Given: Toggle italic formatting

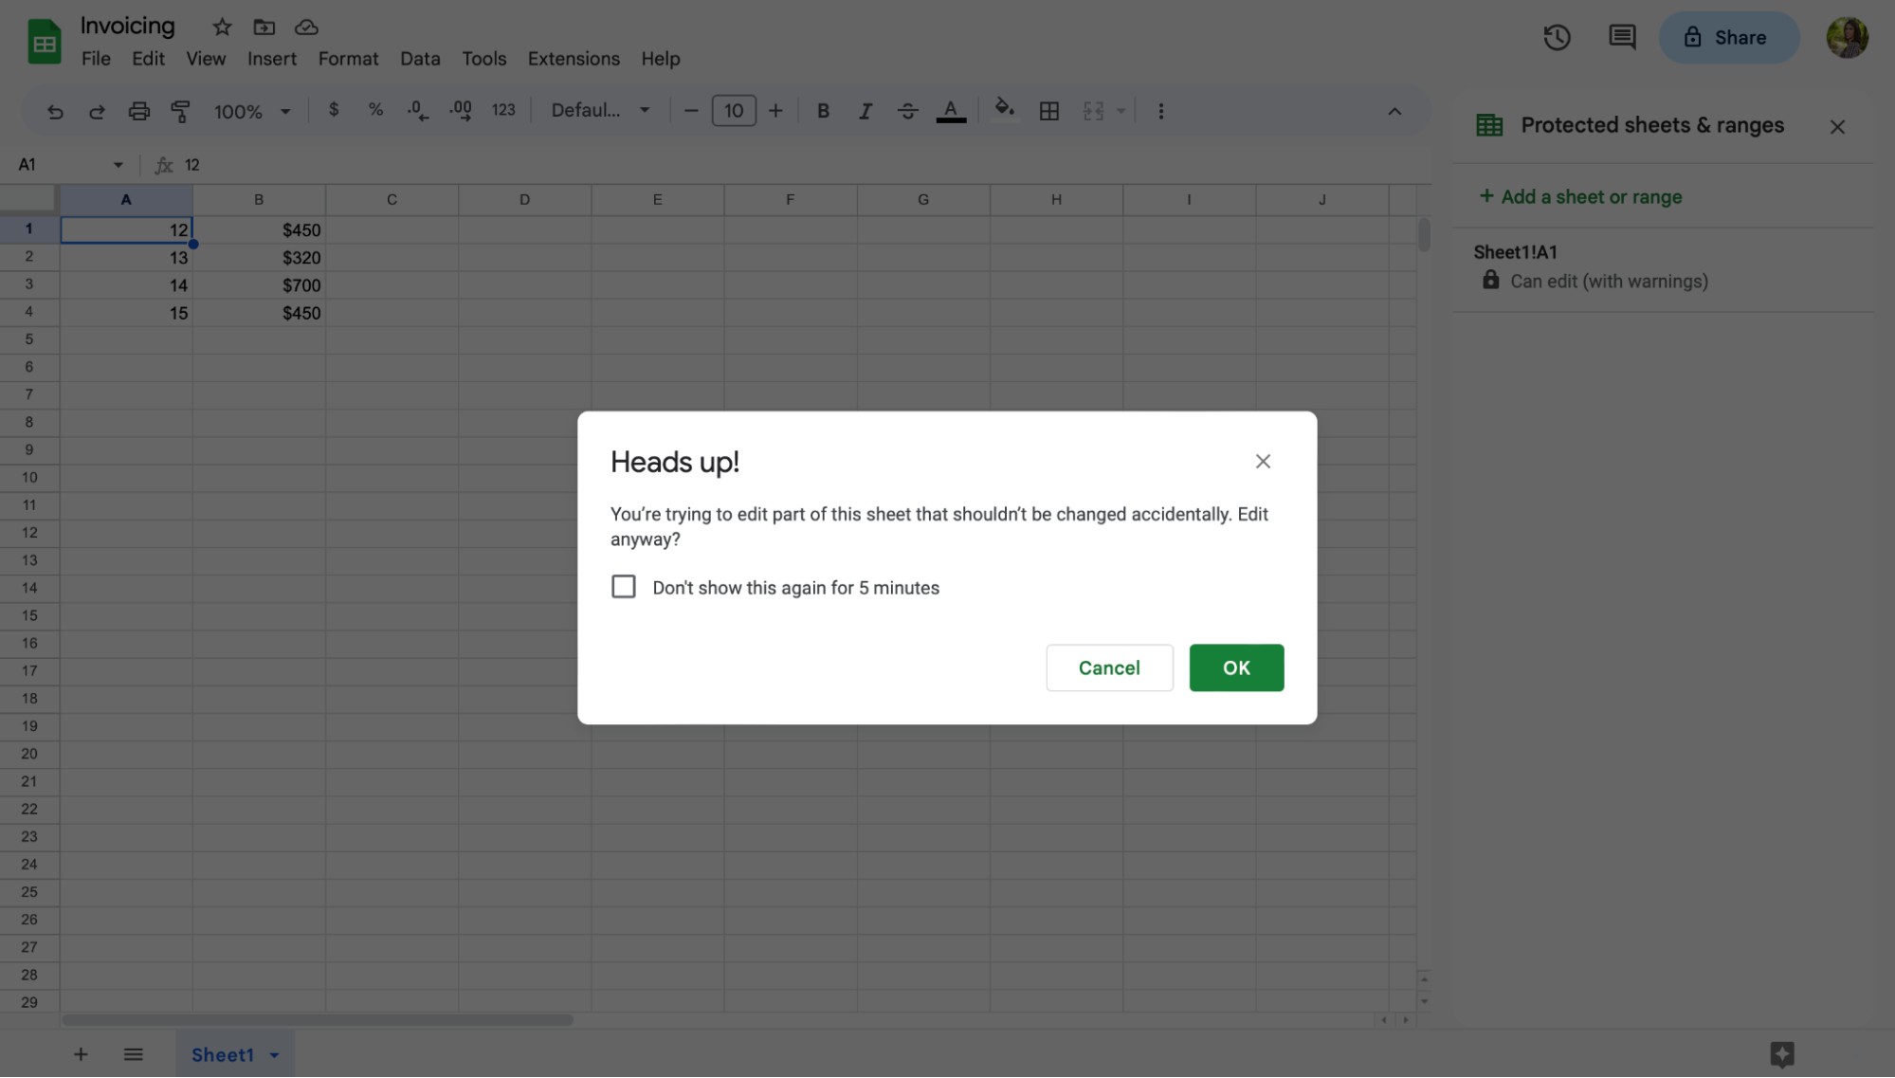Looking at the screenshot, I should 865,111.
